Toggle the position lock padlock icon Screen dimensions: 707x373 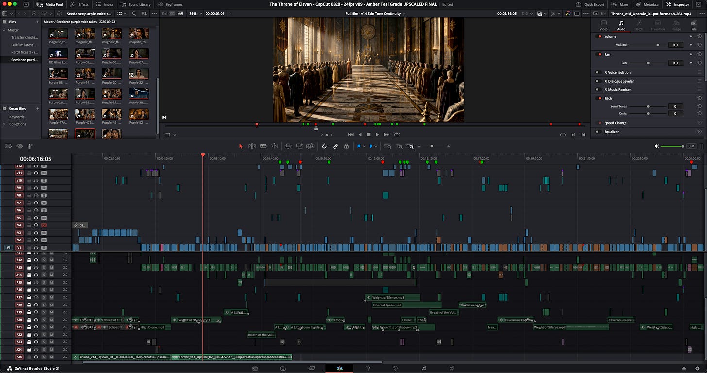click(346, 146)
